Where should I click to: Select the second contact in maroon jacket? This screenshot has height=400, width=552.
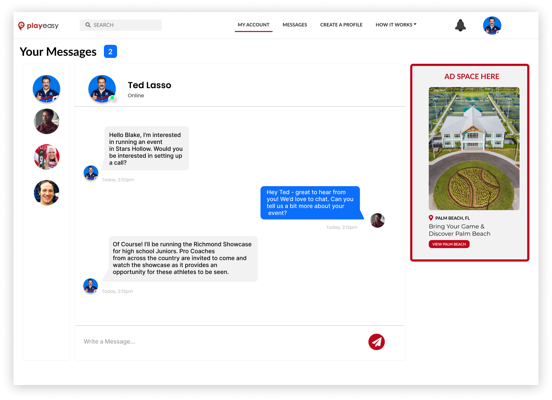(47, 121)
